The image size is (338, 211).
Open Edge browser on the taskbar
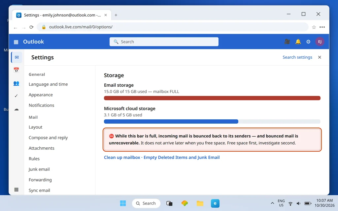pos(215,203)
